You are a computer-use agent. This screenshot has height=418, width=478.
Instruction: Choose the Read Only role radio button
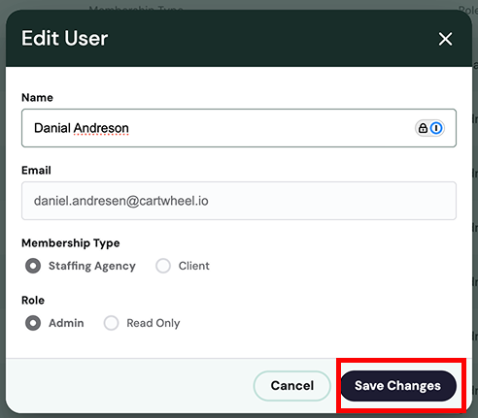point(111,323)
